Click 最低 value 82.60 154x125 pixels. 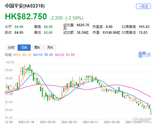[48, 33]
